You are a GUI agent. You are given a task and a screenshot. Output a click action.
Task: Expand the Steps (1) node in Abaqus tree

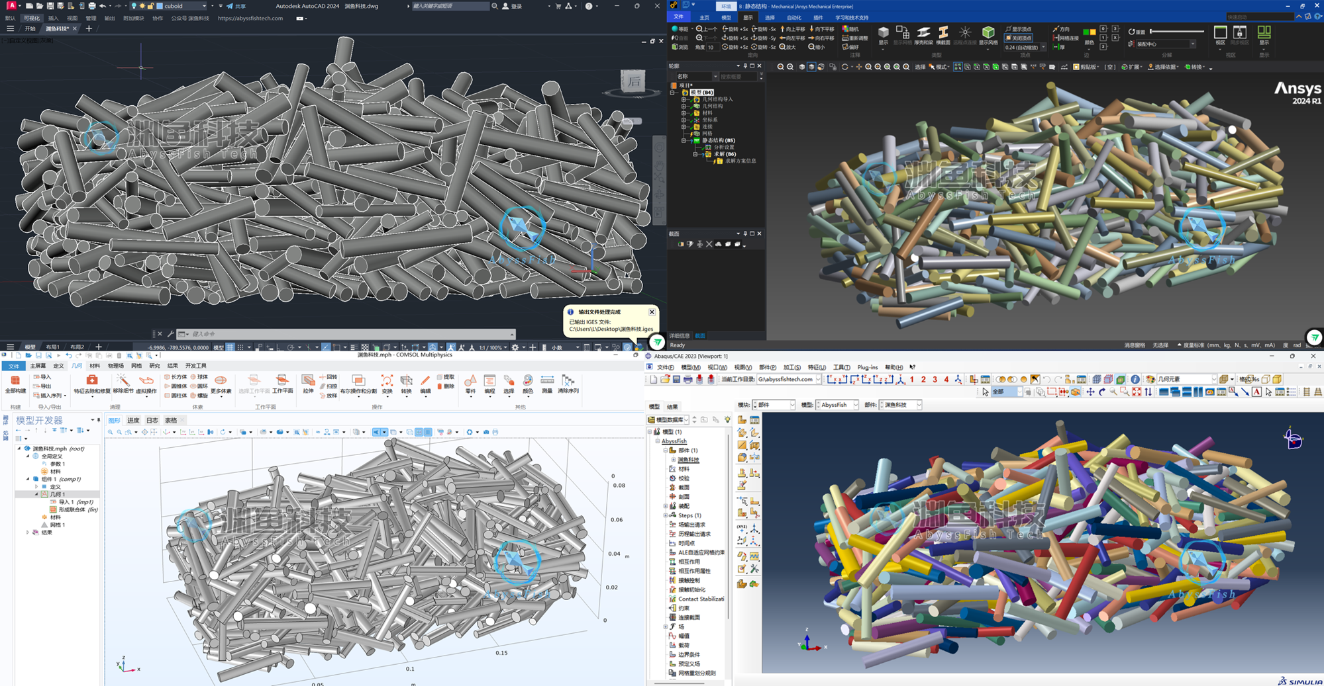tap(666, 515)
